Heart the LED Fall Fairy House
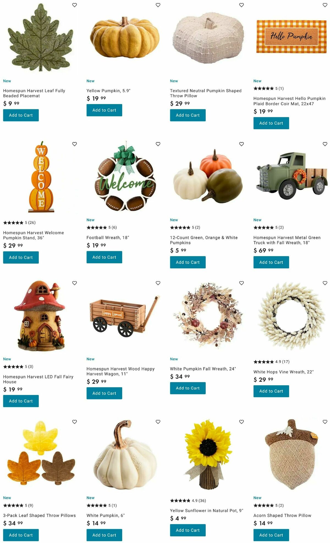The image size is (330, 543). pyautogui.click(x=75, y=283)
